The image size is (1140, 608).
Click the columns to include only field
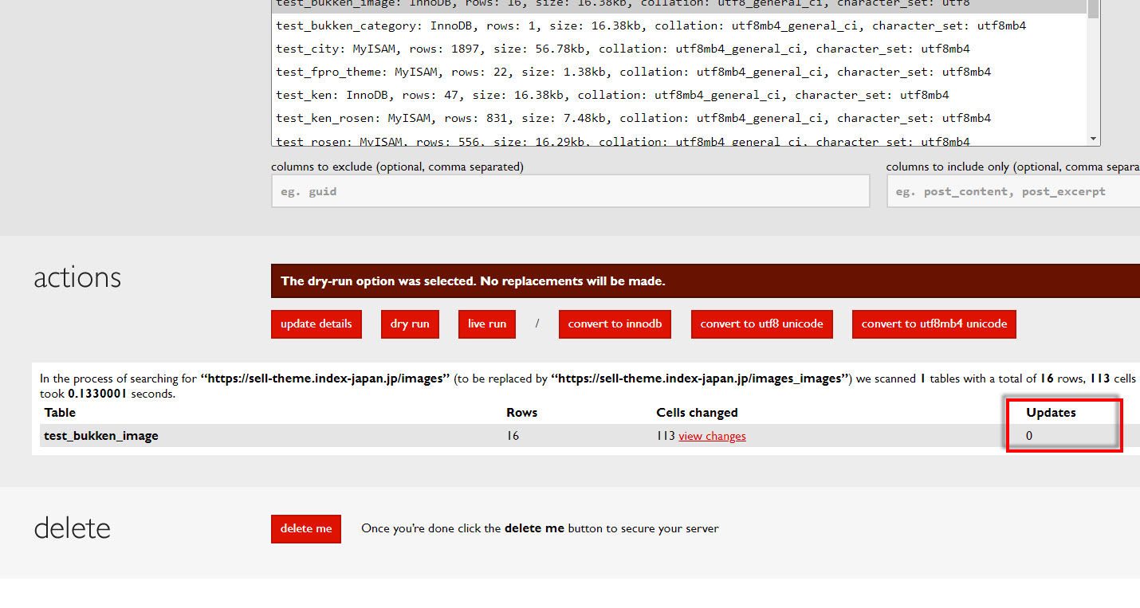coord(1012,191)
